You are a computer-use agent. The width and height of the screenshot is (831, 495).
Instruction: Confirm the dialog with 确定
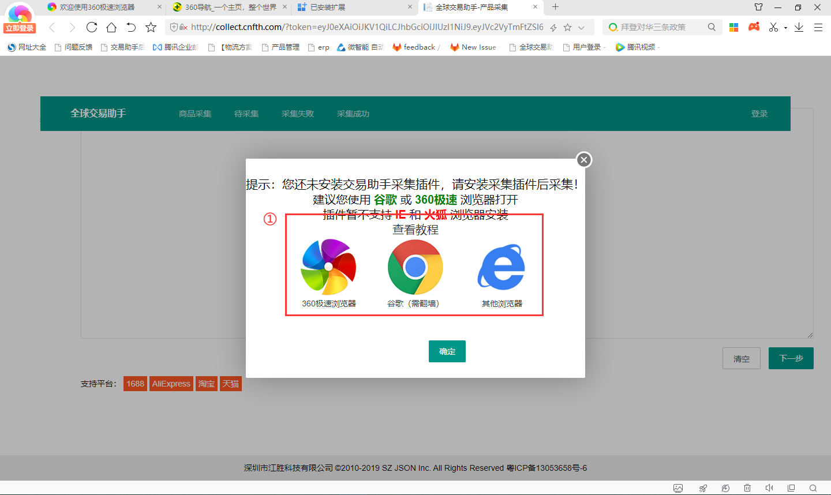coord(447,351)
